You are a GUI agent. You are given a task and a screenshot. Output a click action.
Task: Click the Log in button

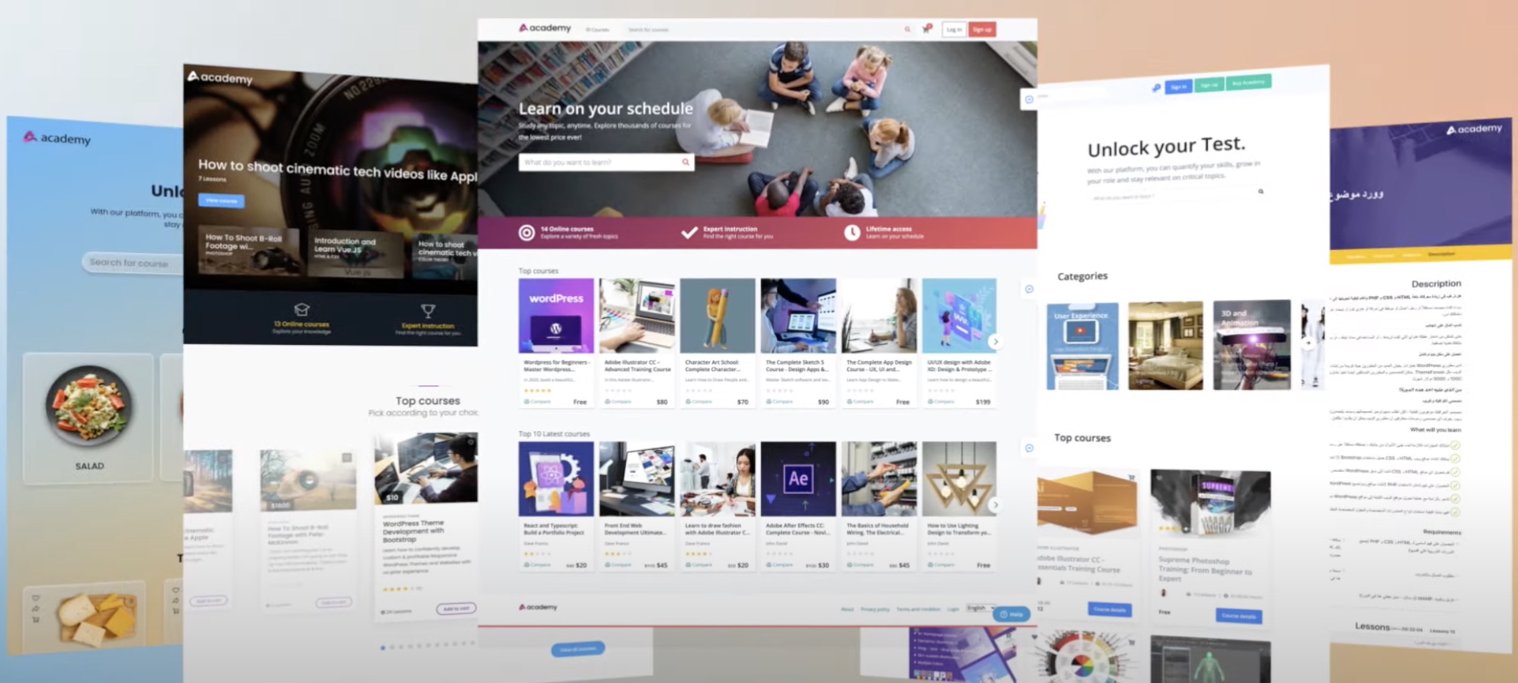[x=953, y=29]
